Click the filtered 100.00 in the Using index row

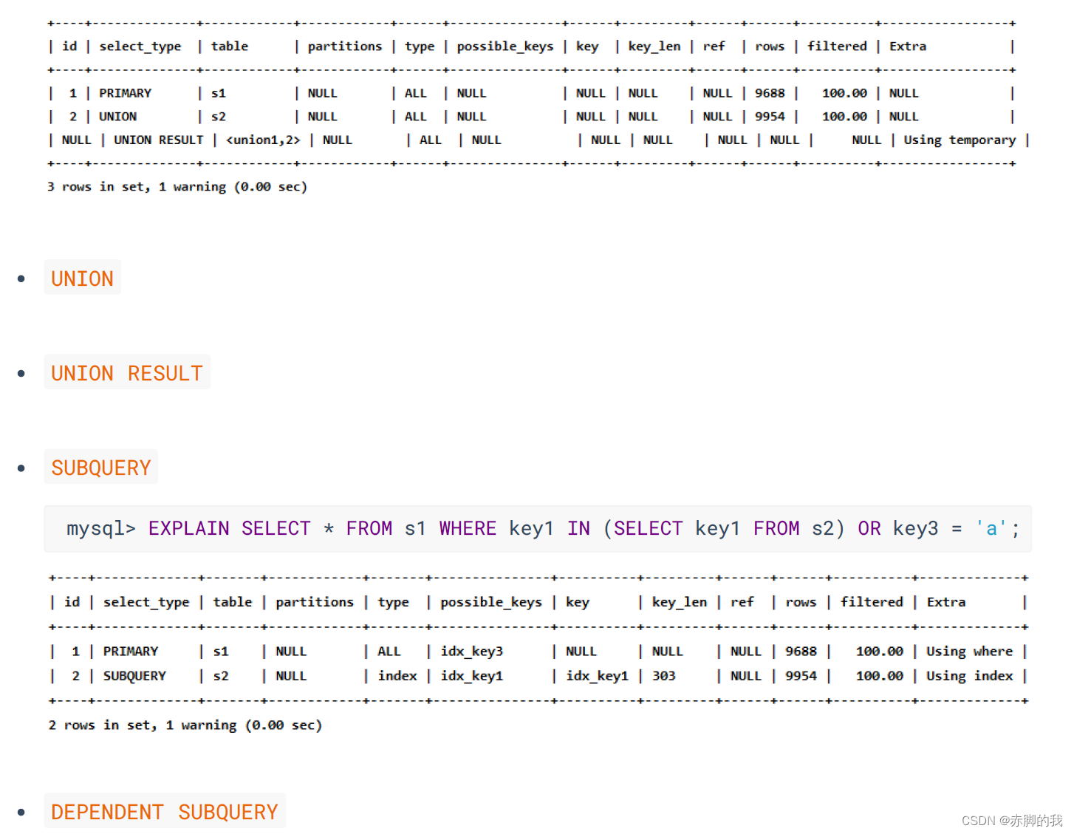click(x=879, y=676)
